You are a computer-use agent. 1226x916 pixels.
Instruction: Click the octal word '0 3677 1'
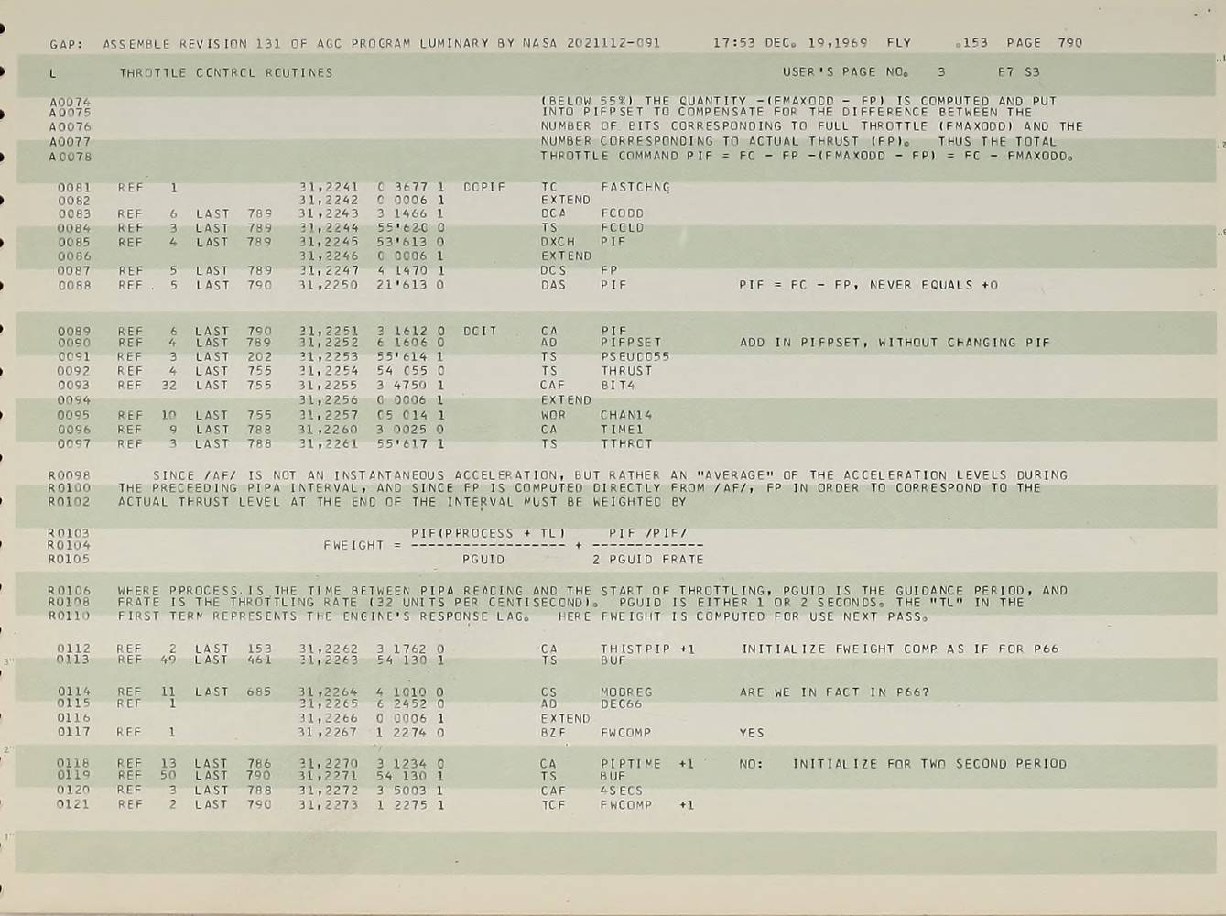click(x=411, y=187)
